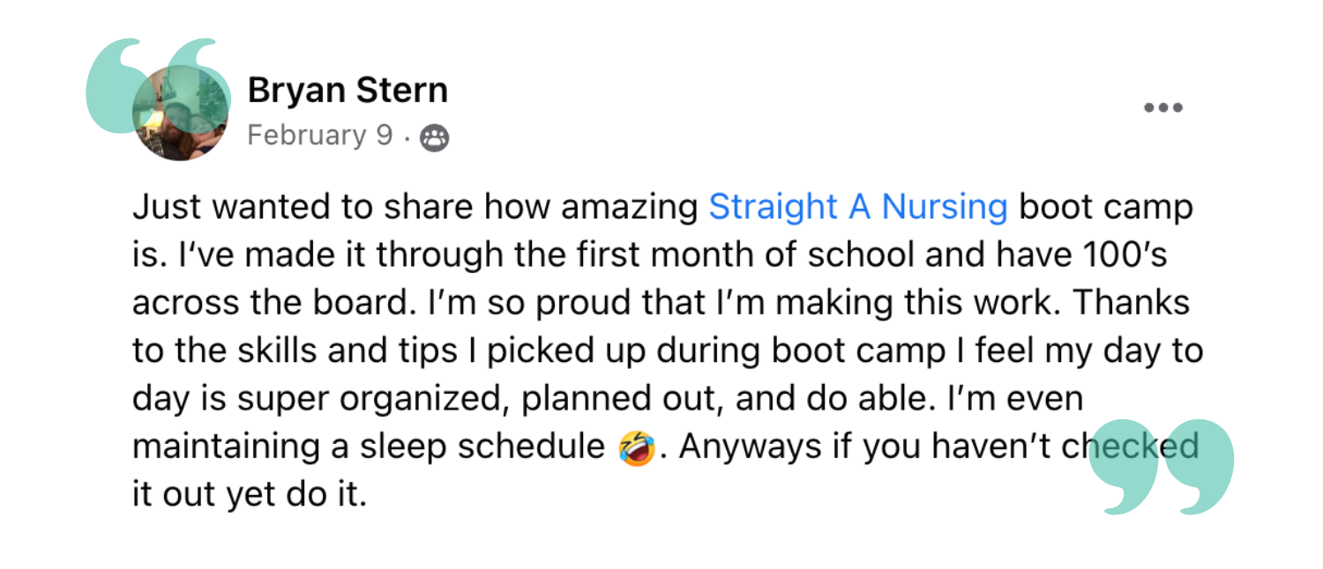
Task: Click "boot camp" right after Straight A Nursing
Action: coord(1106,208)
